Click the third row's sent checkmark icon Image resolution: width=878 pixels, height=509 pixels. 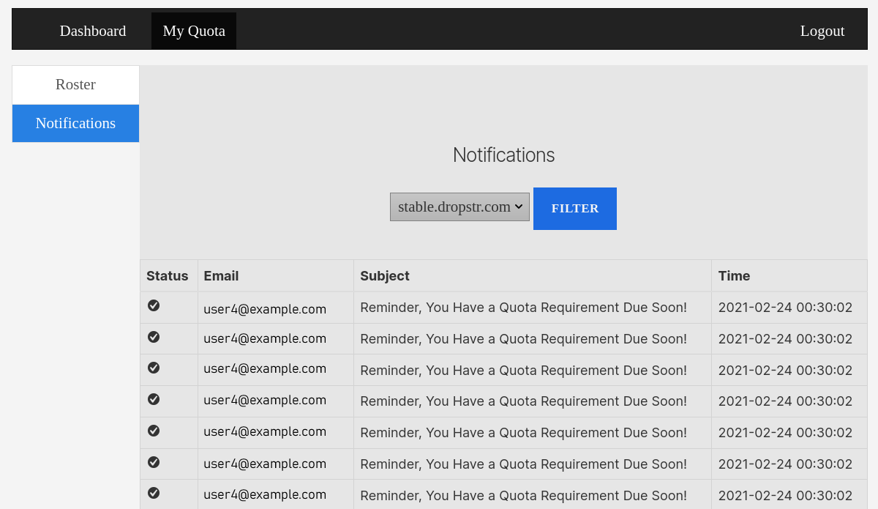pos(154,368)
